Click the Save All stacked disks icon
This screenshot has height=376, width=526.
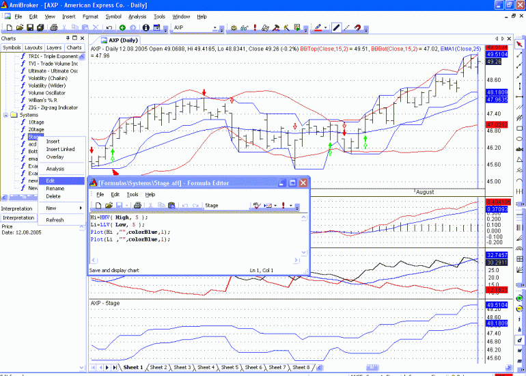click(x=40, y=27)
